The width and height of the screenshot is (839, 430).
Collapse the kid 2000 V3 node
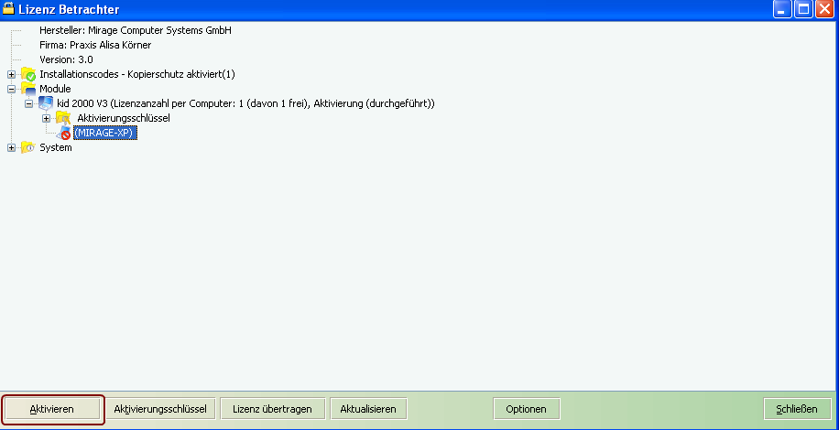point(29,103)
